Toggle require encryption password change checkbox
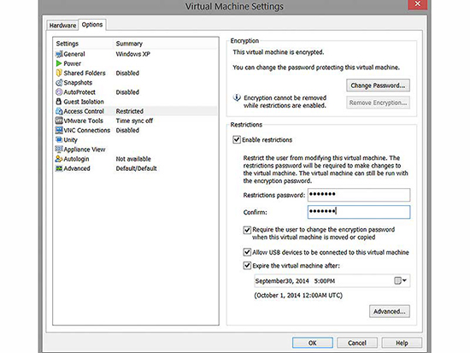The image size is (470, 353). [247, 230]
